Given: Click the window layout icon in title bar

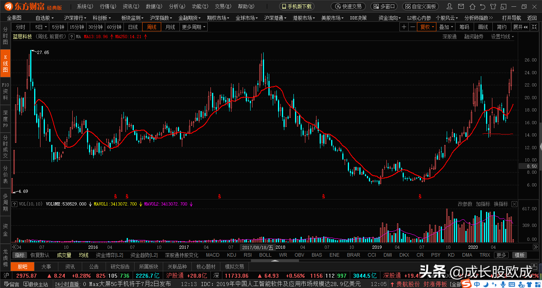Looking at the screenshot, I should point(504,7).
